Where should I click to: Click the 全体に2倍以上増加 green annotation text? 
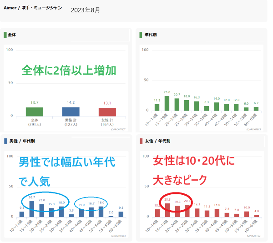point(69,71)
